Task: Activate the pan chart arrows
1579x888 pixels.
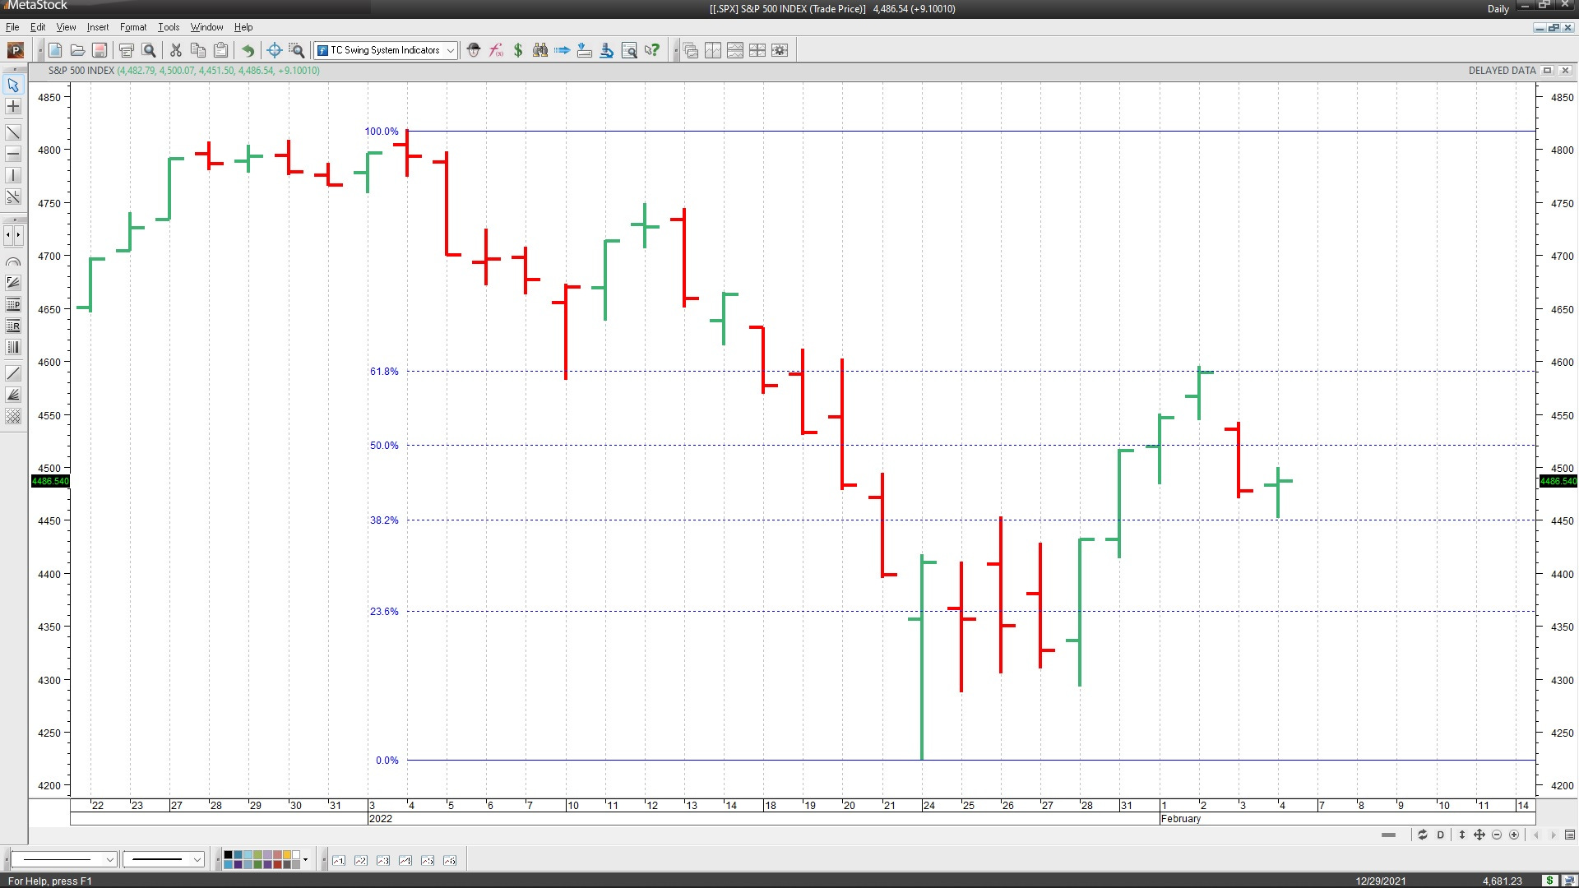Action: coord(1479,835)
